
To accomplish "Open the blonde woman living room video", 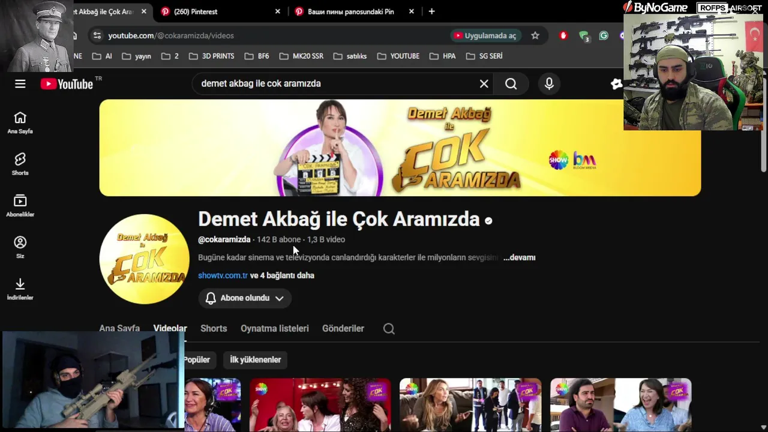I will click(470, 405).
